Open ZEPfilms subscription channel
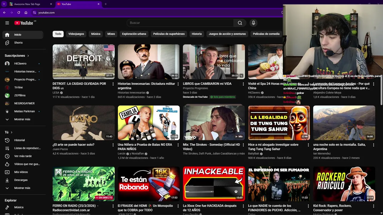This screenshot has height=215, width=383. (x=23, y=96)
